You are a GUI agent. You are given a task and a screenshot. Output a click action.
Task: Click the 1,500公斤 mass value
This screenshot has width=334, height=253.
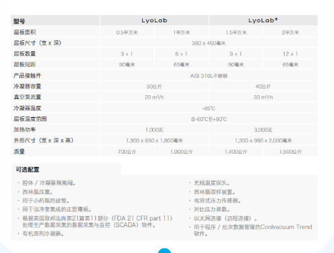[291, 152]
